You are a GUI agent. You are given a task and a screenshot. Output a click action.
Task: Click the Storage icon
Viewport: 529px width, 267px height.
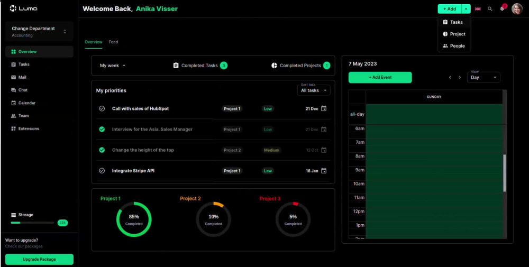point(14,215)
